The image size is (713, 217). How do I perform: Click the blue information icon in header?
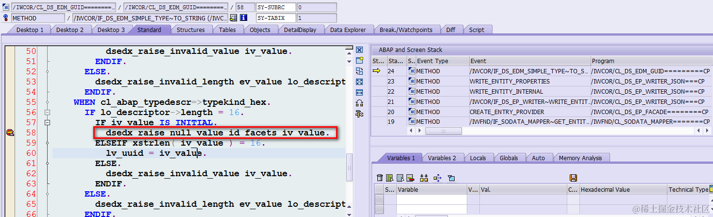[244, 18]
